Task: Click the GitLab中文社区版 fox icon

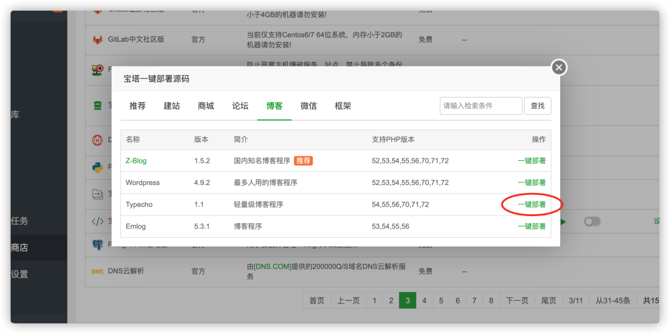Action: [x=98, y=40]
